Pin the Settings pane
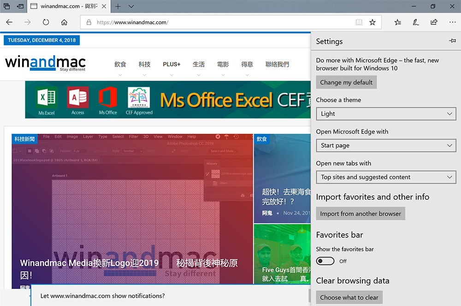This screenshot has width=461, height=306. 452,41
